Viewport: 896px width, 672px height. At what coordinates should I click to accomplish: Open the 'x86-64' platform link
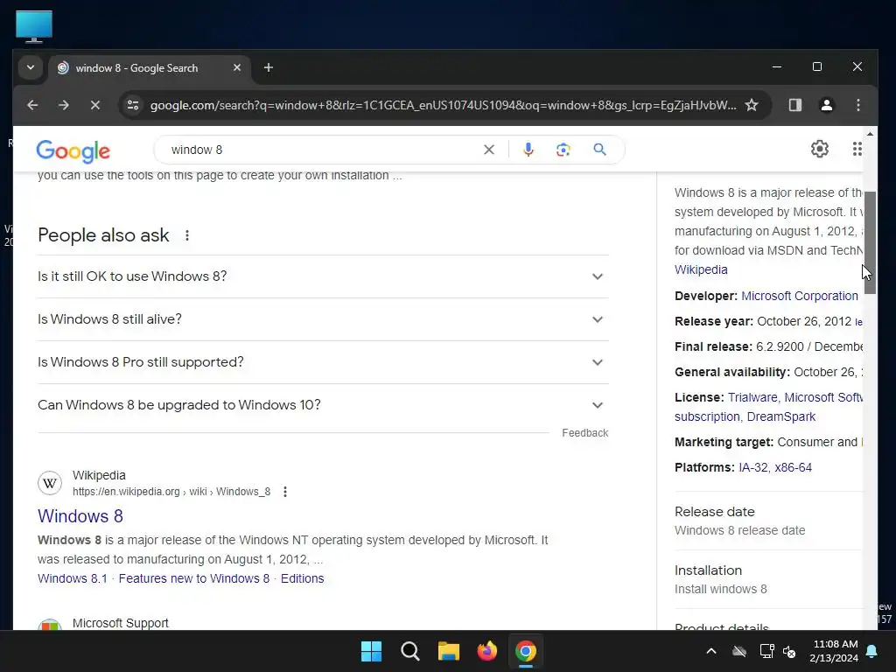793,467
